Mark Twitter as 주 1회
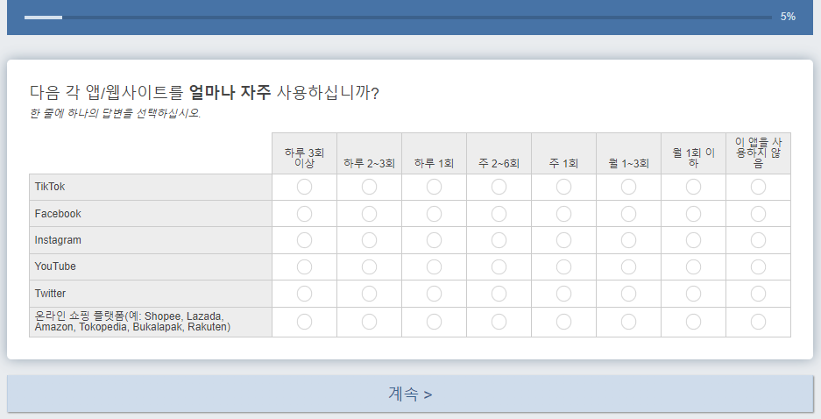This screenshot has width=821, height=419. pyautogui.click(x=564, y=294)
